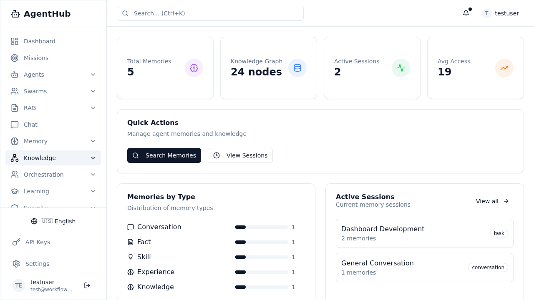Go to Settings from the sidebar
The image size is (534, 300).
[x=37, y=264]
